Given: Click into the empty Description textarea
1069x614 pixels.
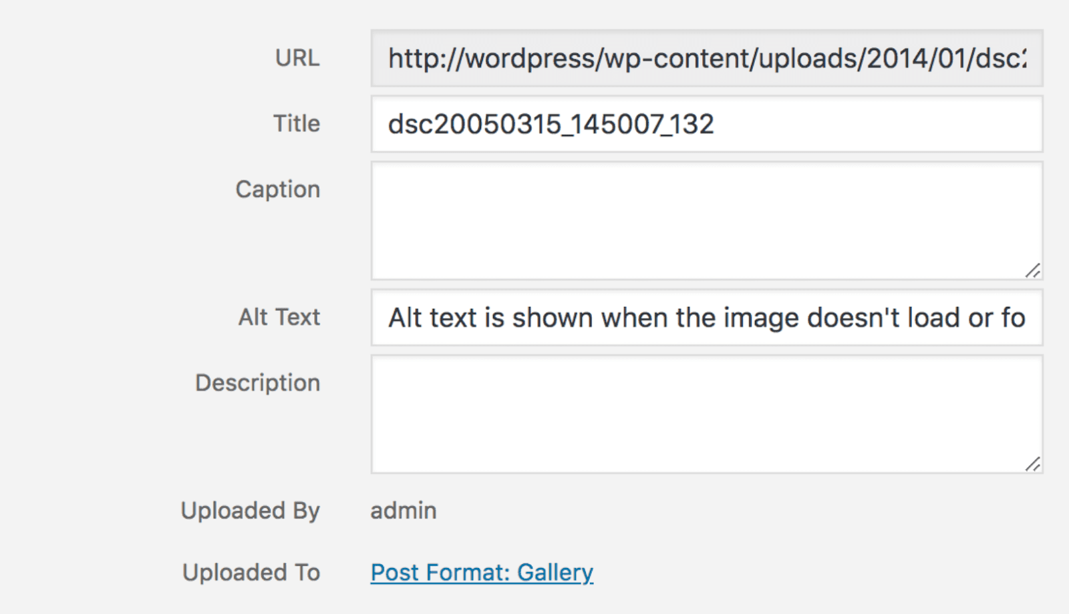Looking at the screenshot, I should pos(707,414).
